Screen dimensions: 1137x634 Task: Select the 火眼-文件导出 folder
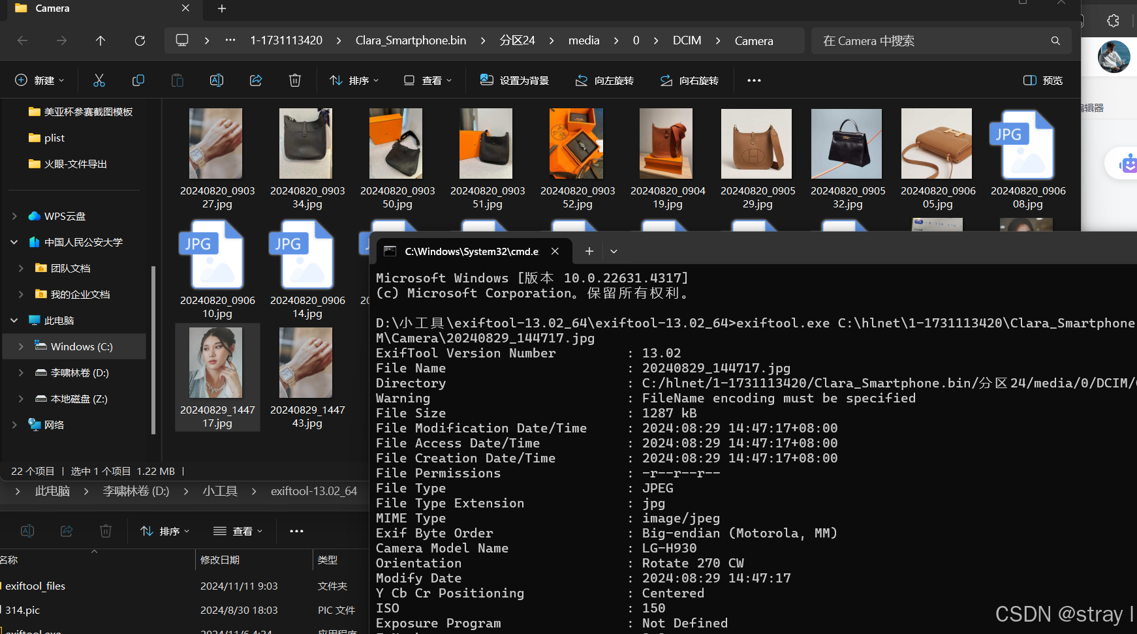[x=68, y=164]
